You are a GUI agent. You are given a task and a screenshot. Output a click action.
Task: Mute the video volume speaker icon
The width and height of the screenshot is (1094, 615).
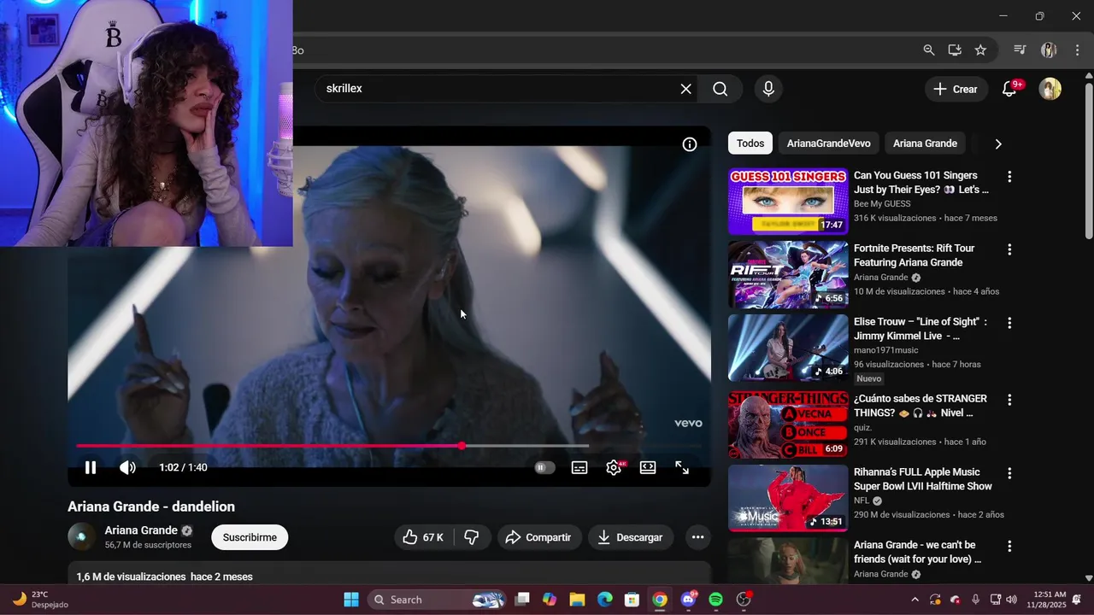pos(127,467)
